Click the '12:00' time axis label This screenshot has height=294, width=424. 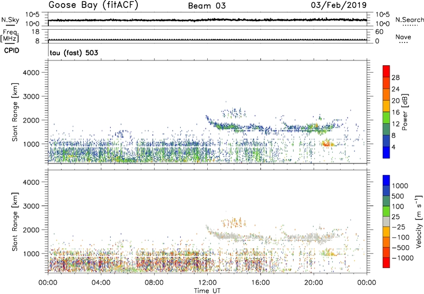pyautogui.click(x=207, y=283)
